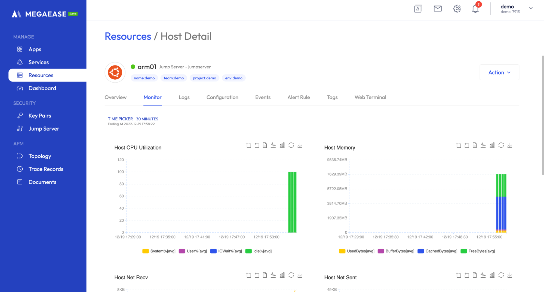Switch to the Logs tab

click(184, 97)
